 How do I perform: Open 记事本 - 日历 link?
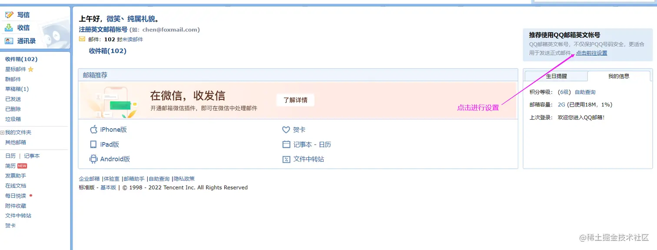point(312,144)
